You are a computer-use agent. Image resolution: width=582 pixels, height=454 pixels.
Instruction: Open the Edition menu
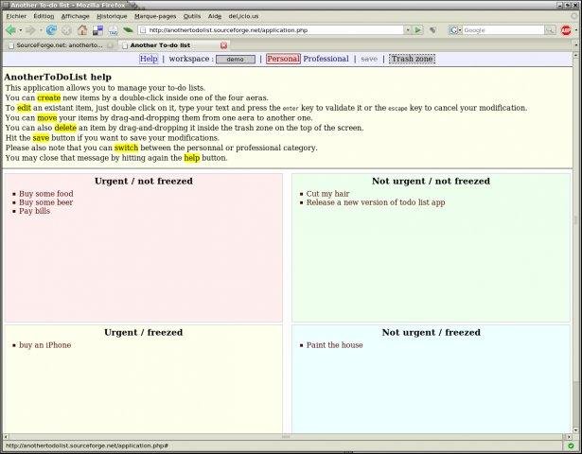44,16
